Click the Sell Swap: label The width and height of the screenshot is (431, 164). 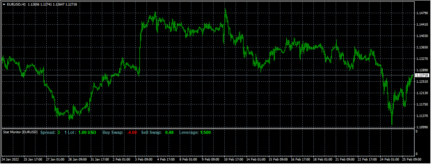tap(151, 133)
